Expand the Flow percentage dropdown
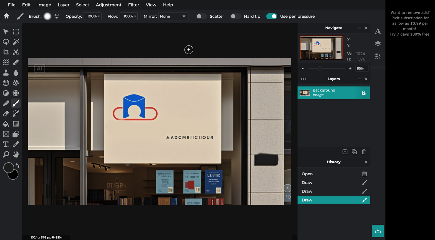The width and height of the screenshot is (435, 240). point(129,16)
